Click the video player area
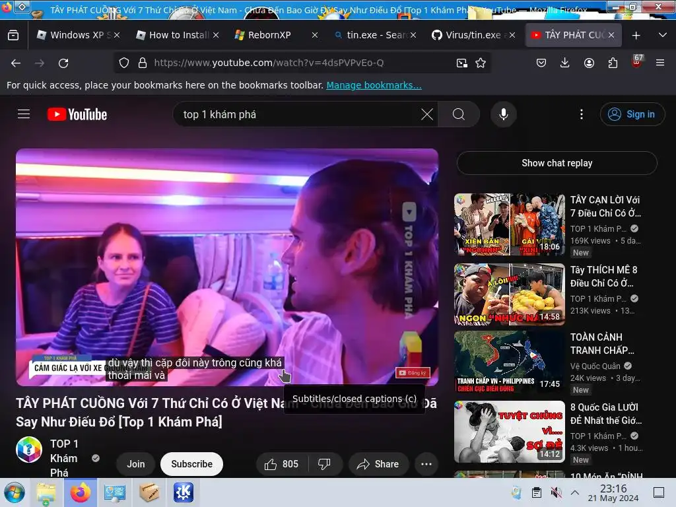This screenshot has width=676, height=507. (x=227, y=267)
